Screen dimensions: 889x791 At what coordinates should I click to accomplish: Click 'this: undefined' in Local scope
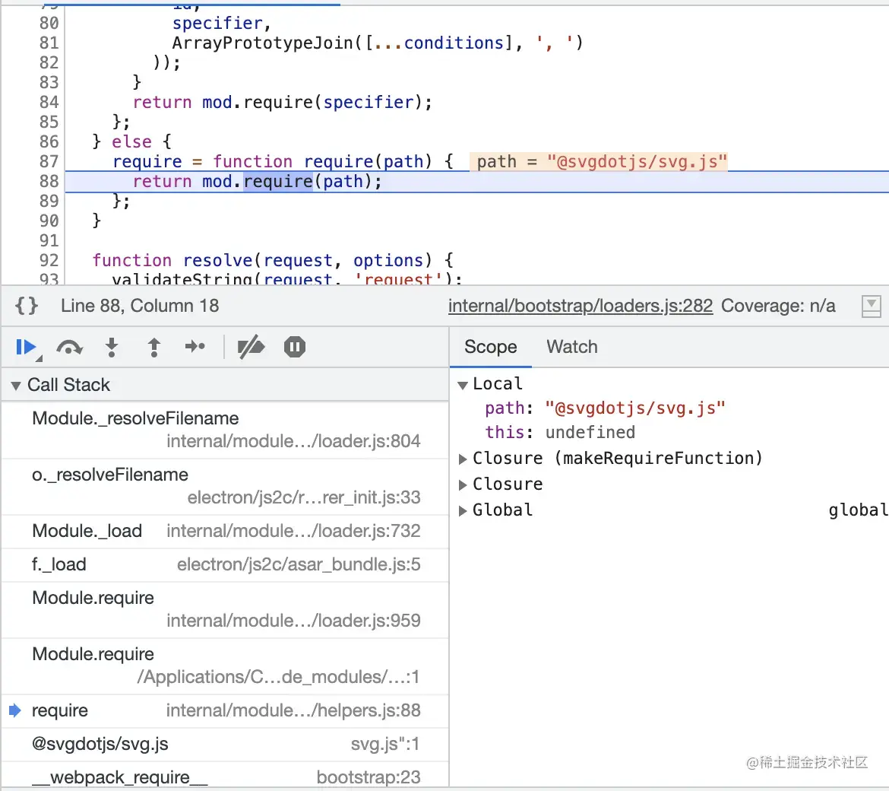(x=559, y=432)
